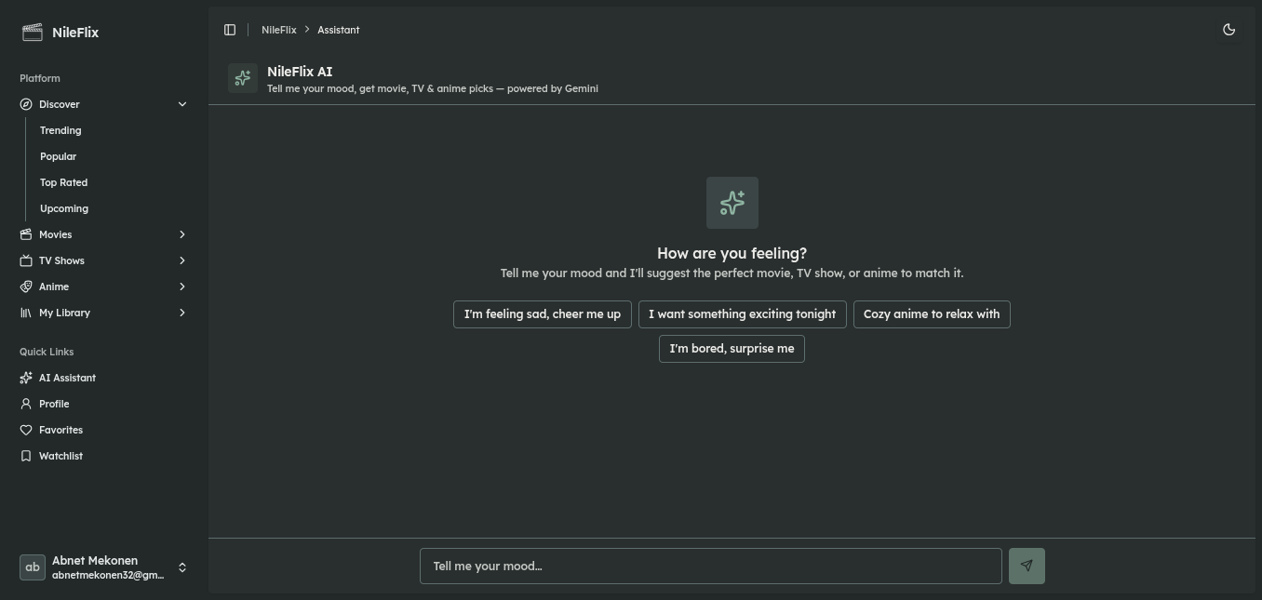Open the Profile quick link label

pyautogui.click(x=54, y=404)
